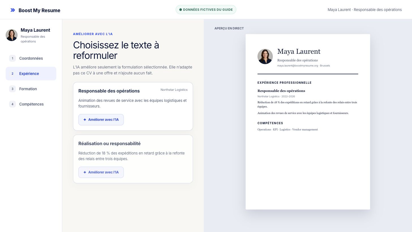This screenshot has height=232, width=412.
Task: Click the skills line Operations · KPI · Logistics
Action: [x=287, y=130]
